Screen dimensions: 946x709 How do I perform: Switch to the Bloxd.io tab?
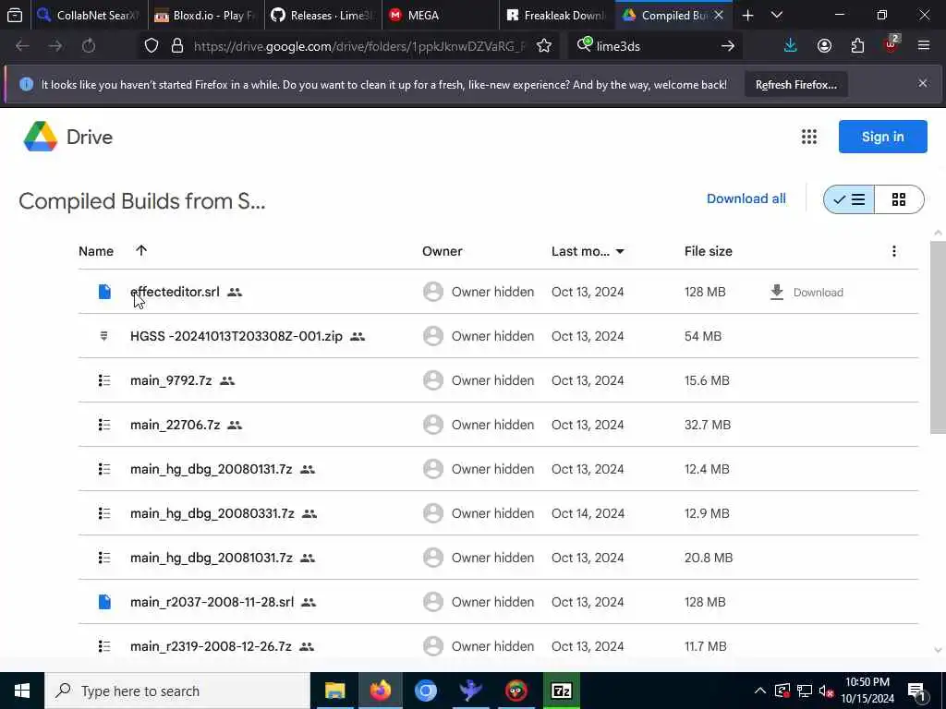[206, 15]
